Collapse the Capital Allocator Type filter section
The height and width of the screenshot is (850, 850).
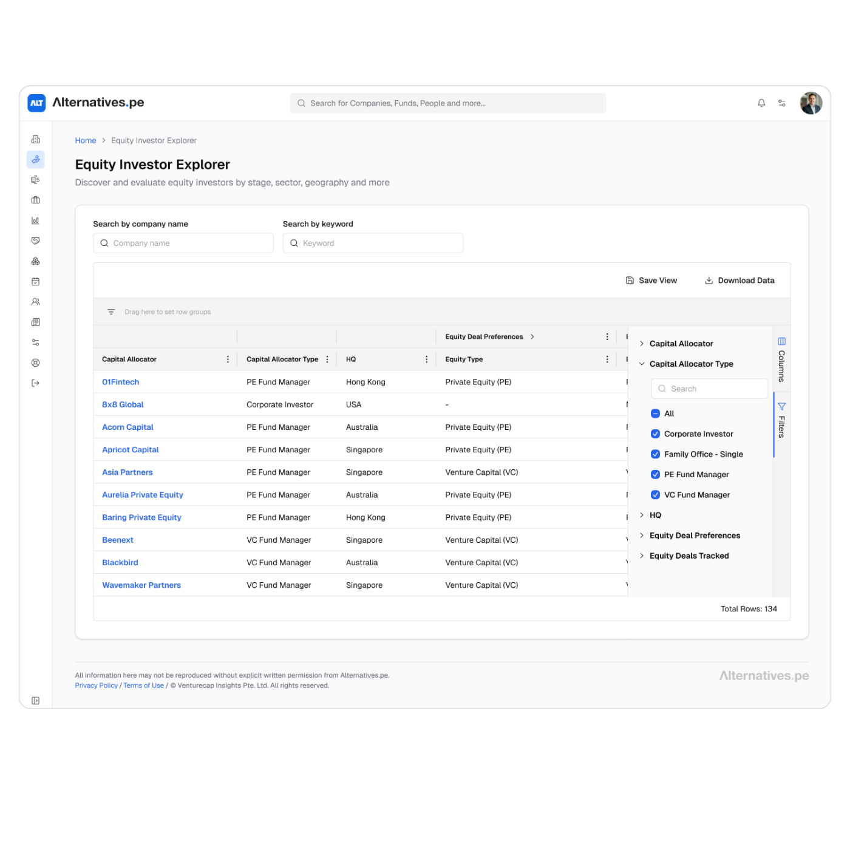point(642,364)
